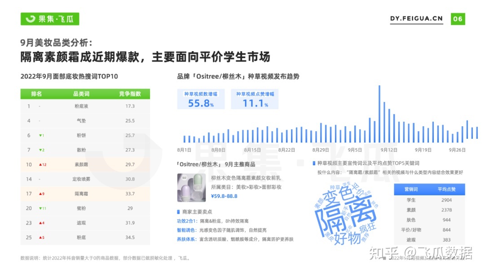Click the red ▲4 arrow in rank 23 row

(42, 223)
